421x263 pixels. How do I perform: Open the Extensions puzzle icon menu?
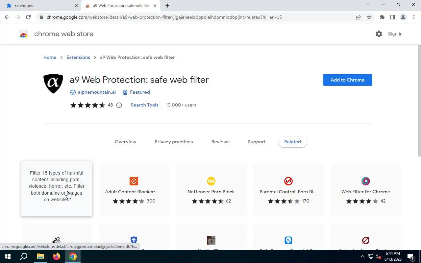382,17
